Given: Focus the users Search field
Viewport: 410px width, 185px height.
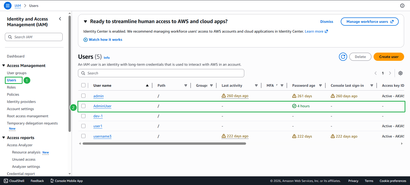Looking at the screenshot, I should (161, 73).
